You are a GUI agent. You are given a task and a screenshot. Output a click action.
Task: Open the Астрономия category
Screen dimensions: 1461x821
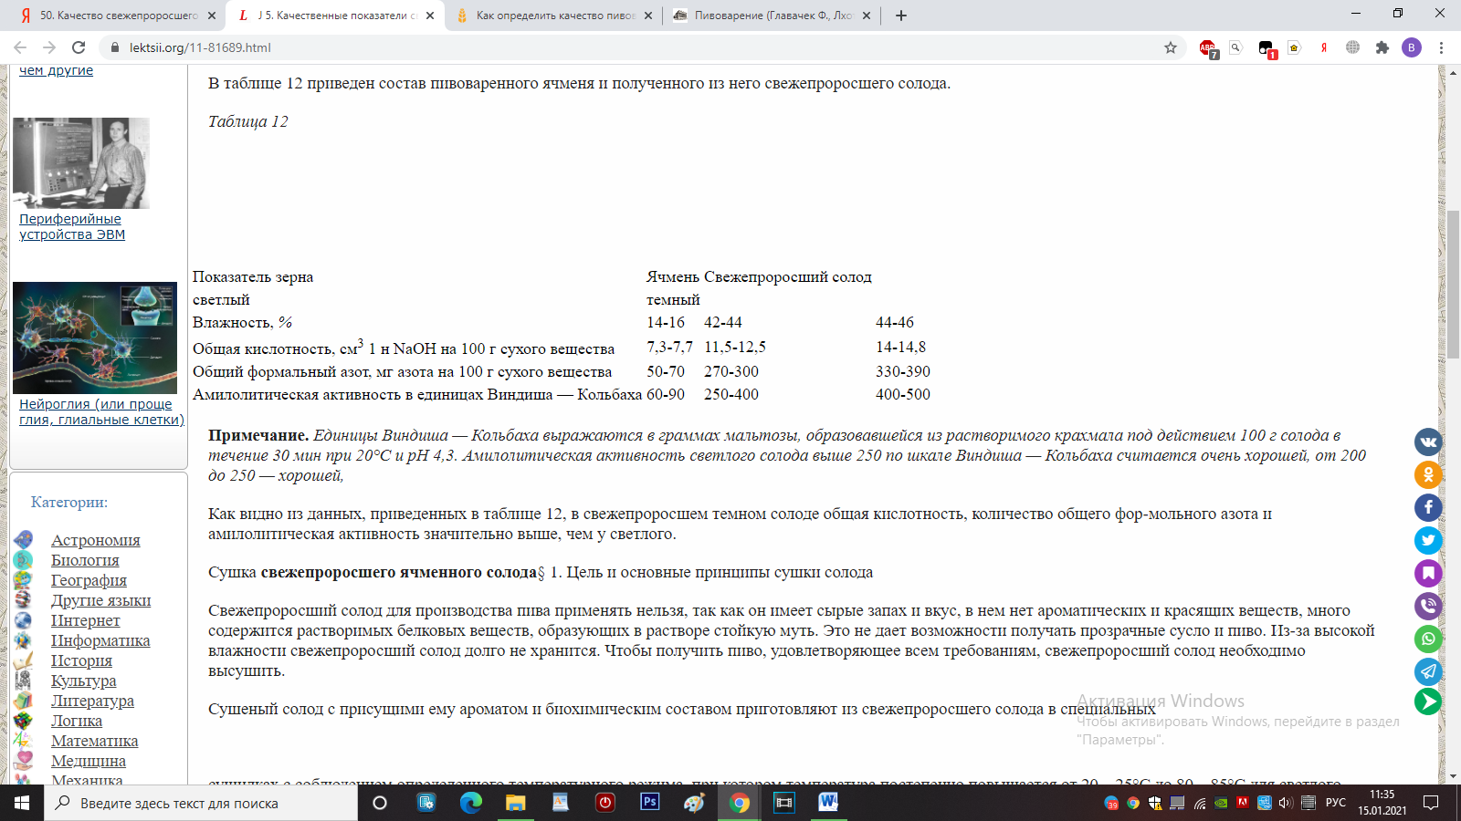(95, 540)
